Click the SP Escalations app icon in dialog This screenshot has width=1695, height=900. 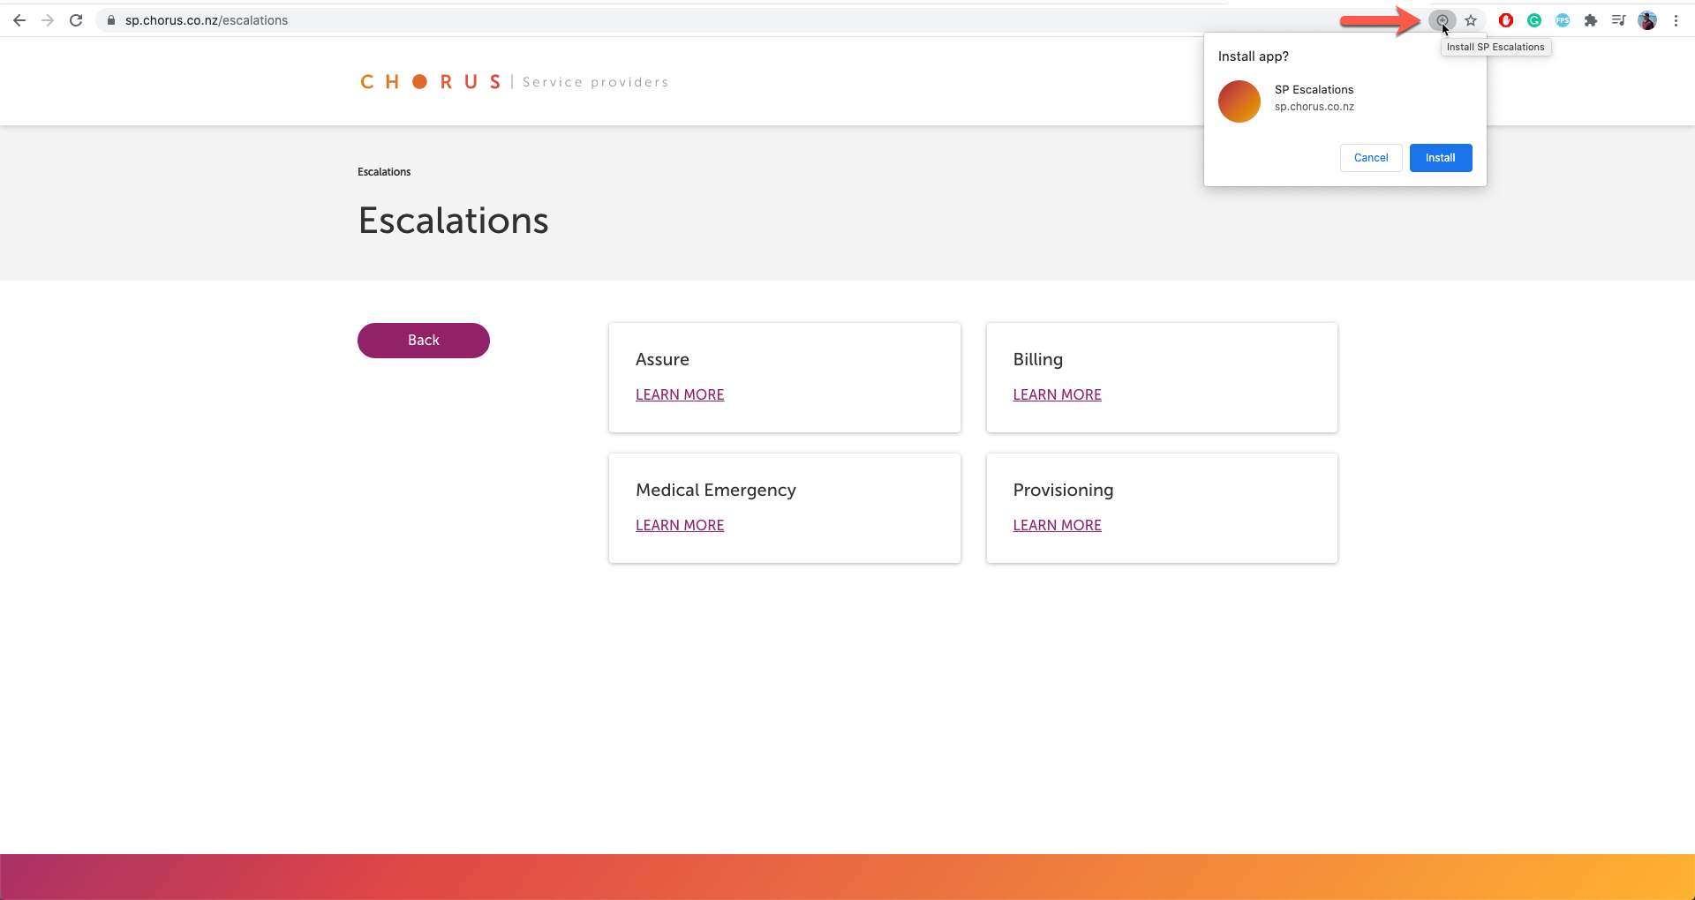pyautogui.click(x=1239, y=101)
